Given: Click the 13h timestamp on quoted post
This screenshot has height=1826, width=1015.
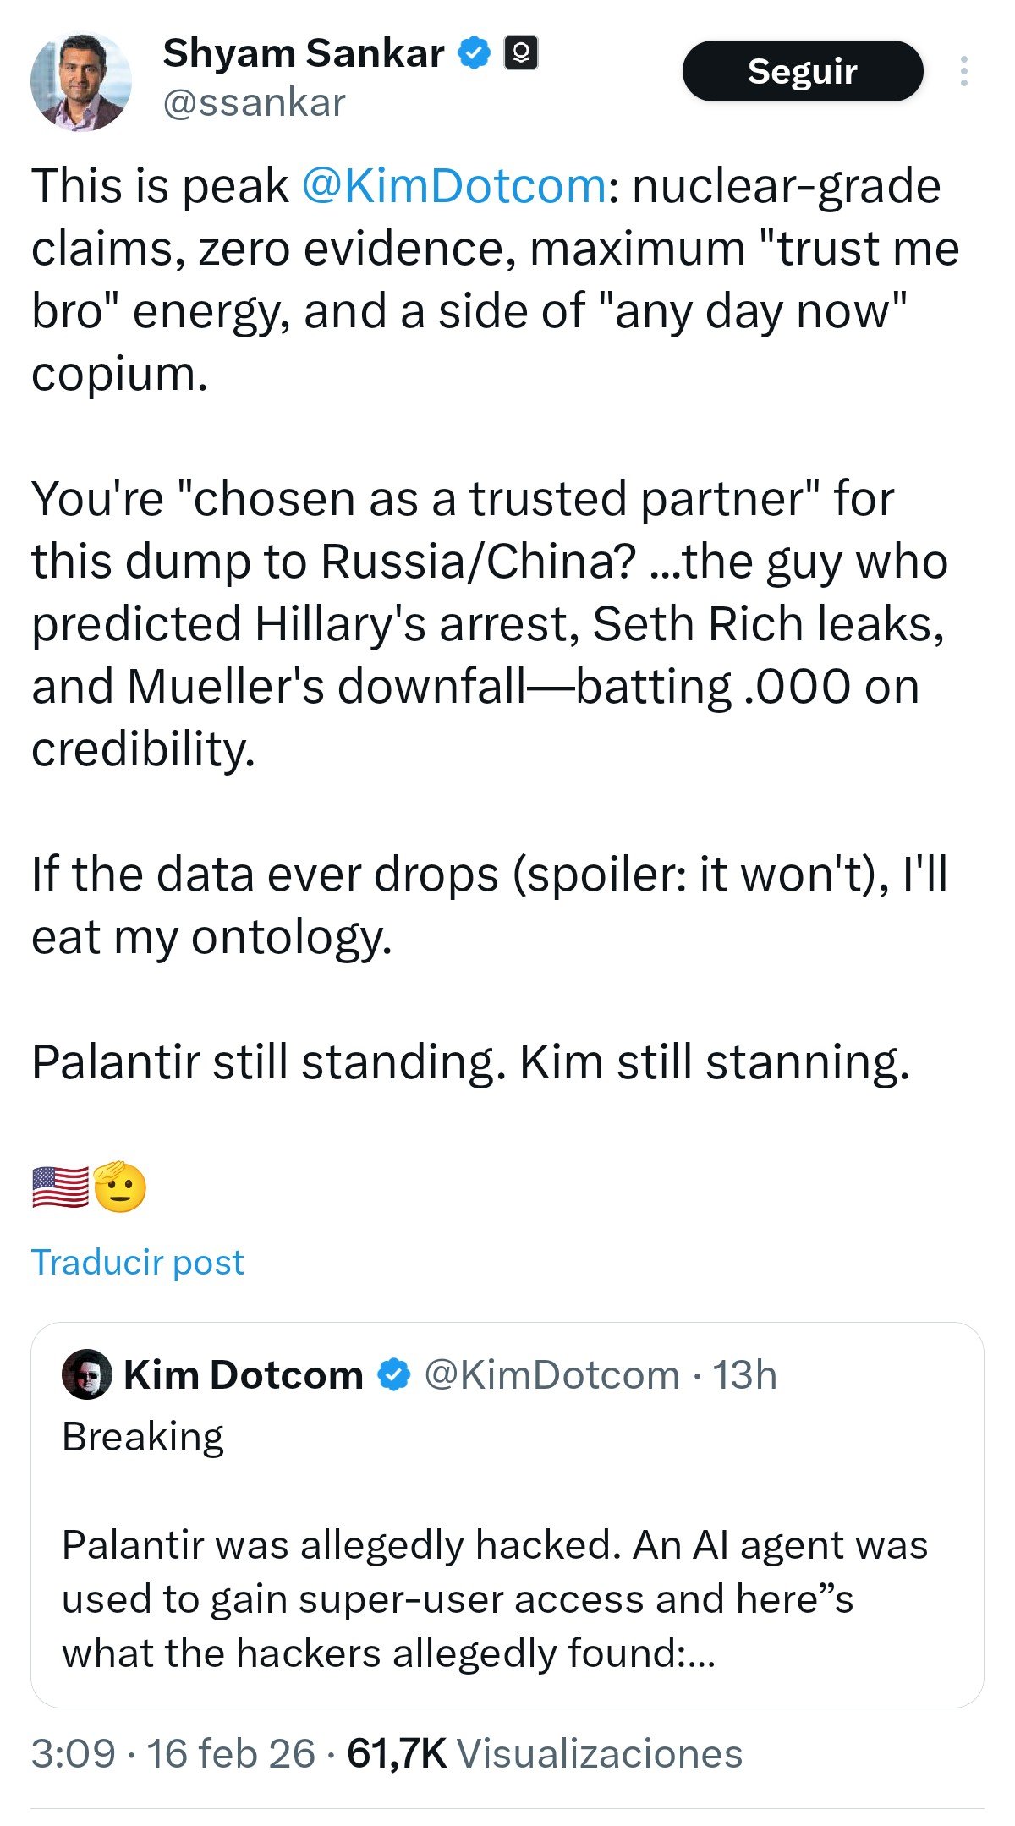Looking at the screenshot, I should point(744,1374).
